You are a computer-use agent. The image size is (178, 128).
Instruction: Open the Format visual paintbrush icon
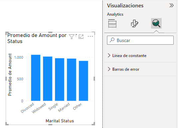point(135,23)
